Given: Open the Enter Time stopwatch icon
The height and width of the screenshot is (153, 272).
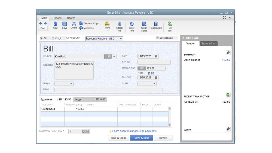Looking at the screenshot, I should coord(132,24).
